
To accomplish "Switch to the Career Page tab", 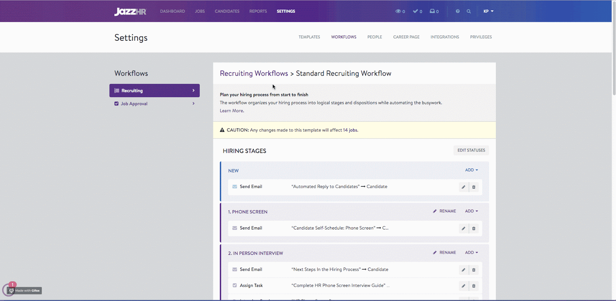I will click(x=406, y=37).
